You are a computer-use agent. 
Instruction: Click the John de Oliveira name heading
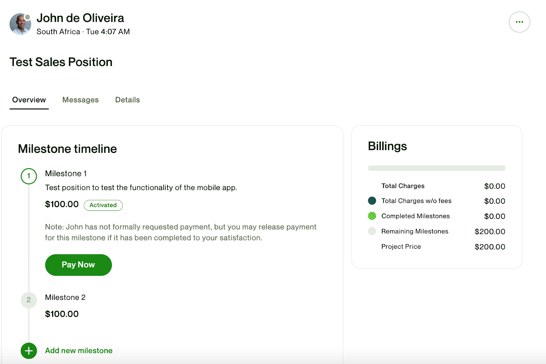pos(80,18)
